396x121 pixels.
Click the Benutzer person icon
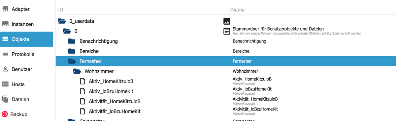coord(5,69)
